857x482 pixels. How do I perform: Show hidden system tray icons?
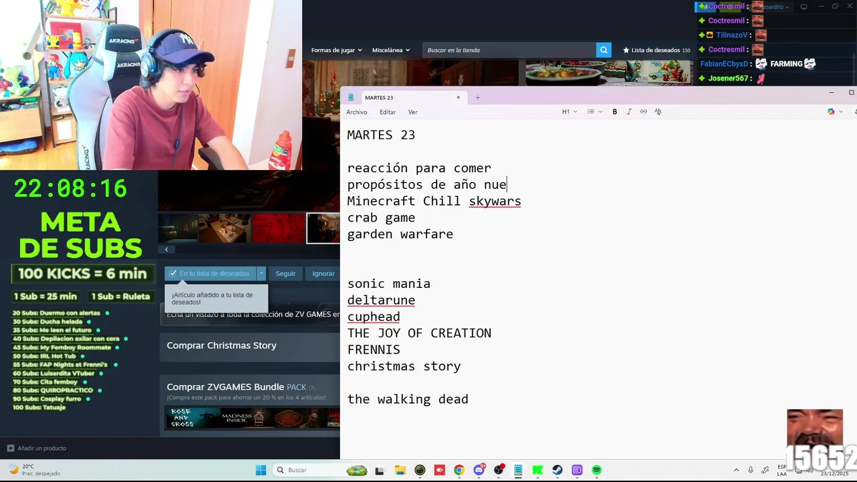(x=736, y=470)
